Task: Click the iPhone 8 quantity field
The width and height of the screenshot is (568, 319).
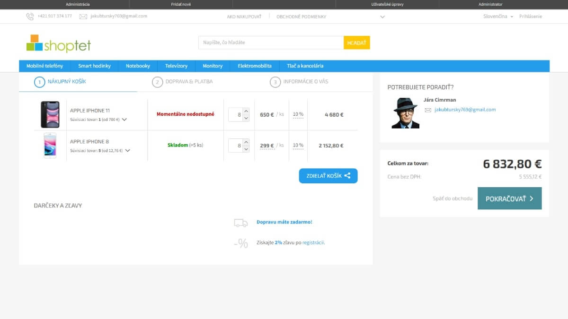Action: click(x=236, y=146)
